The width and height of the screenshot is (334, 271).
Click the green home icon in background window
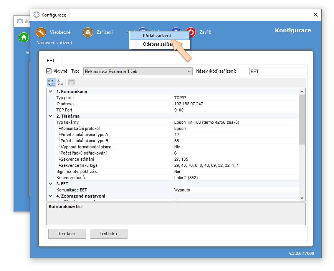[24, 38]
